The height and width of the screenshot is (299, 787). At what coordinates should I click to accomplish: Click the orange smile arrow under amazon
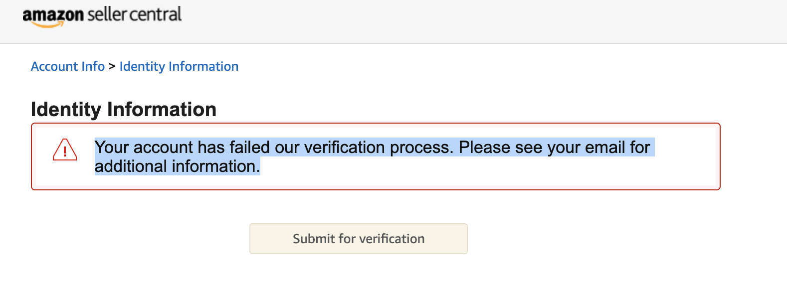tap(50, 24)
